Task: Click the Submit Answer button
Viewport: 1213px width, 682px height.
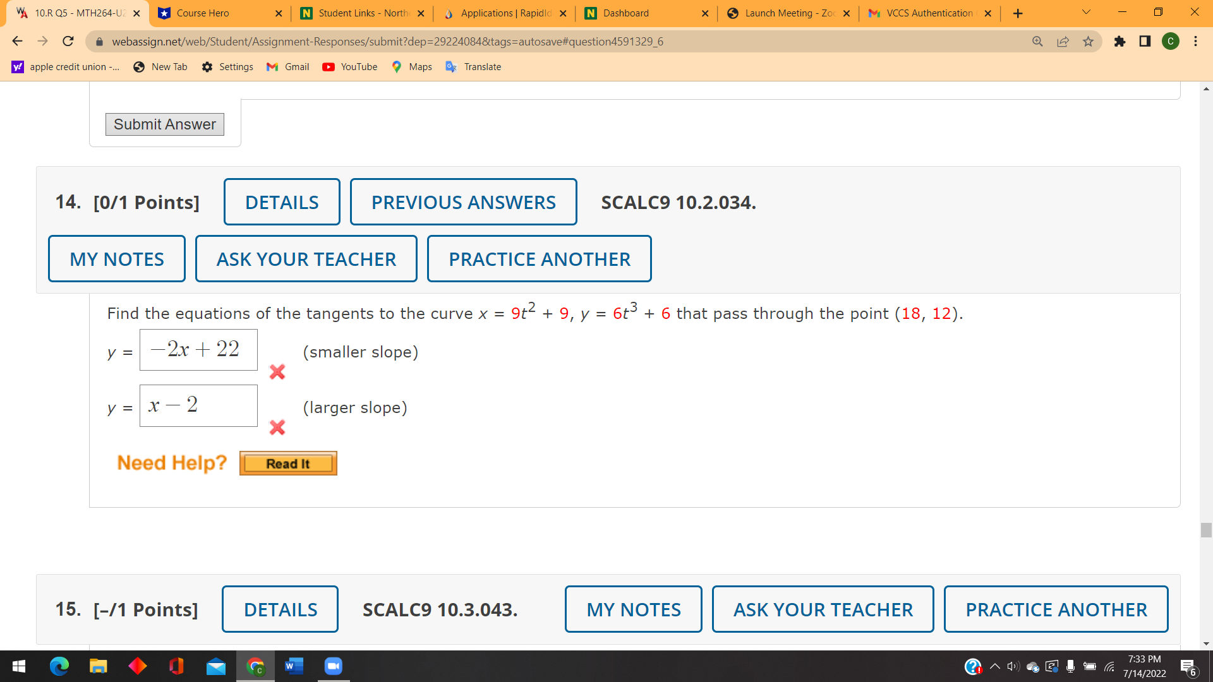Action: [164, 124]
